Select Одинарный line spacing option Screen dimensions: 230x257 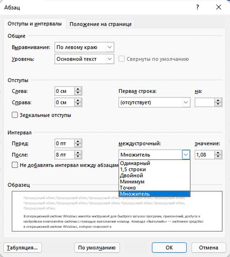pos(154,163)
